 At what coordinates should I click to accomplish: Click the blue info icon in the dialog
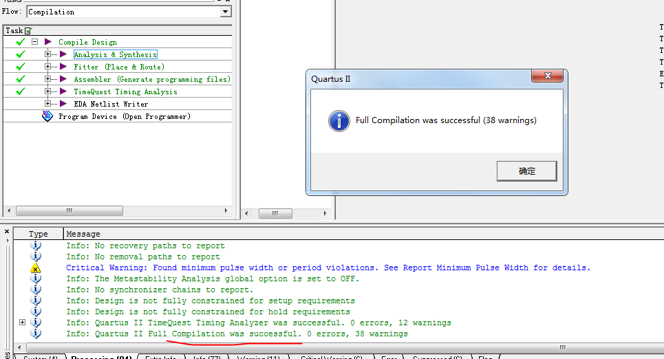339,120
